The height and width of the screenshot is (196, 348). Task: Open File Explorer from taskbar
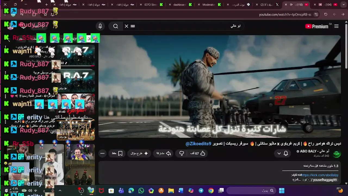click(171, 191)
